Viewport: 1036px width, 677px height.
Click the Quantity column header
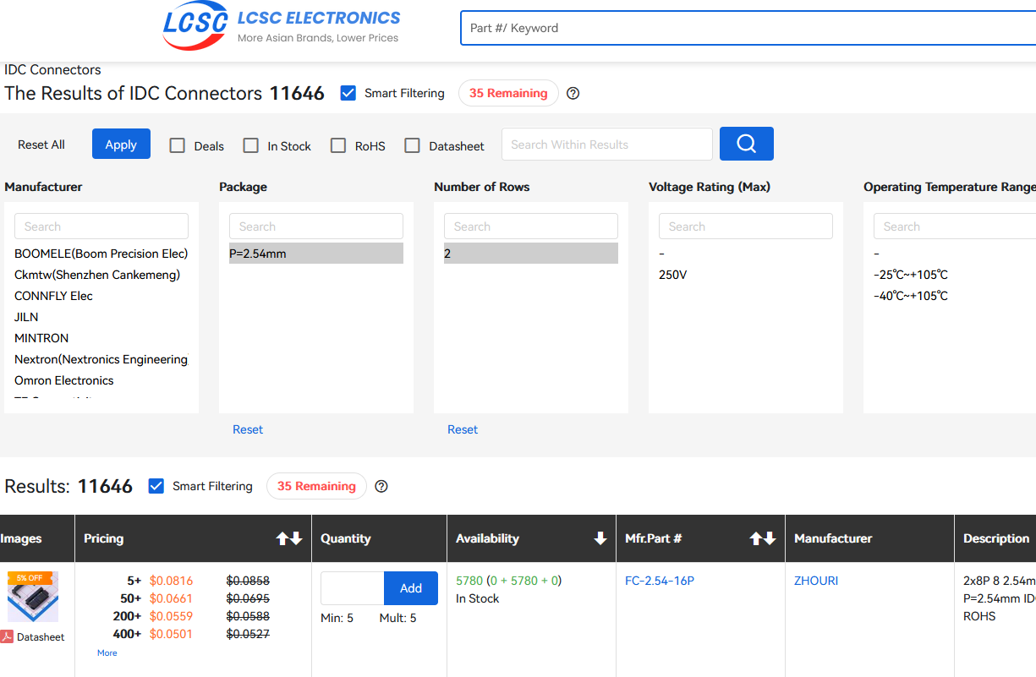tap(346, 538)
